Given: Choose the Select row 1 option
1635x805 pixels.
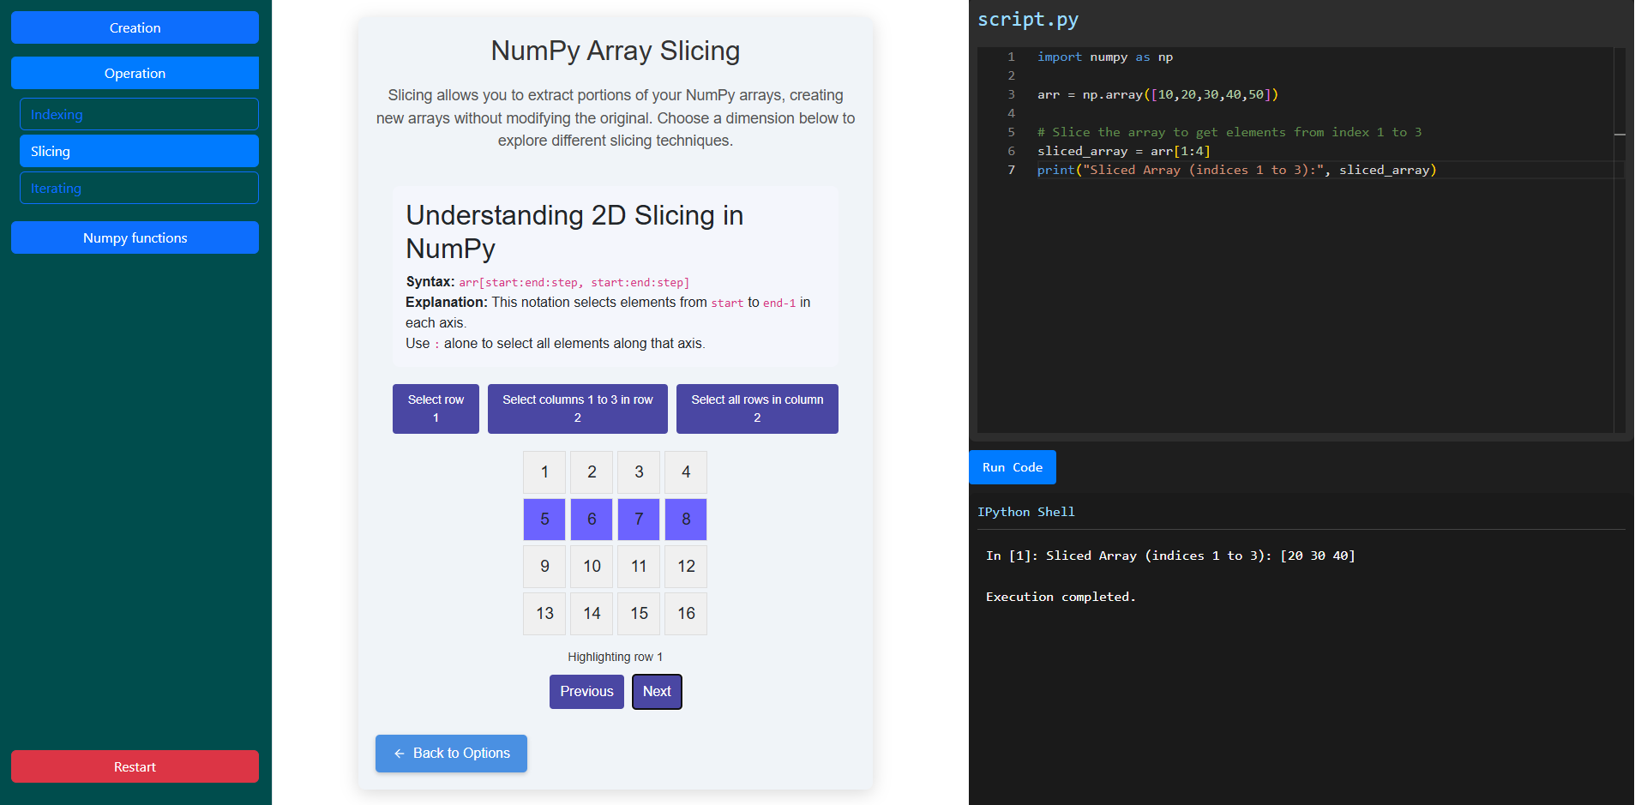Looking at the screenshot, I should (x=436, y=409).
